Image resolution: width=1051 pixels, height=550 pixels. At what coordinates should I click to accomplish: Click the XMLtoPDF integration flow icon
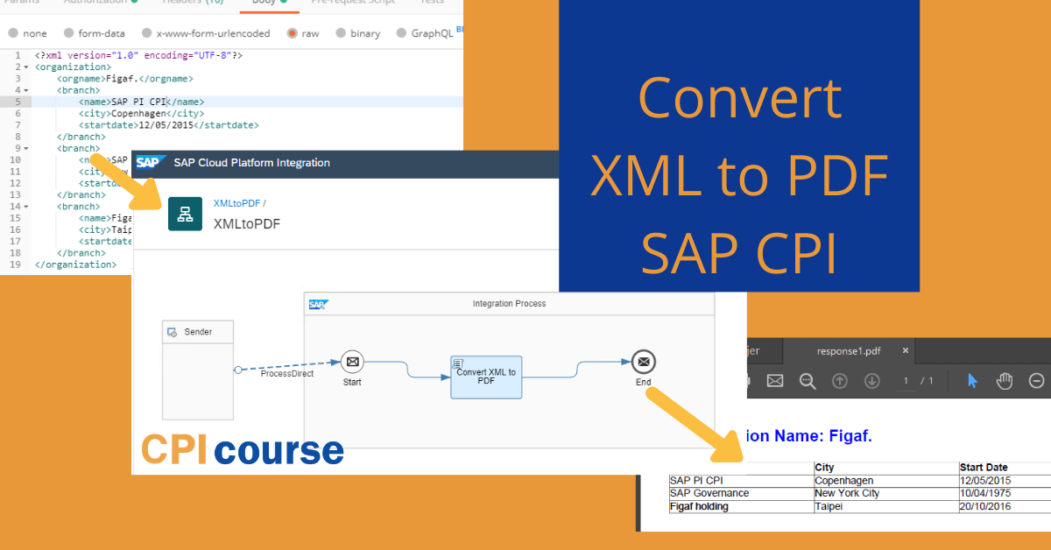point(185,214)
